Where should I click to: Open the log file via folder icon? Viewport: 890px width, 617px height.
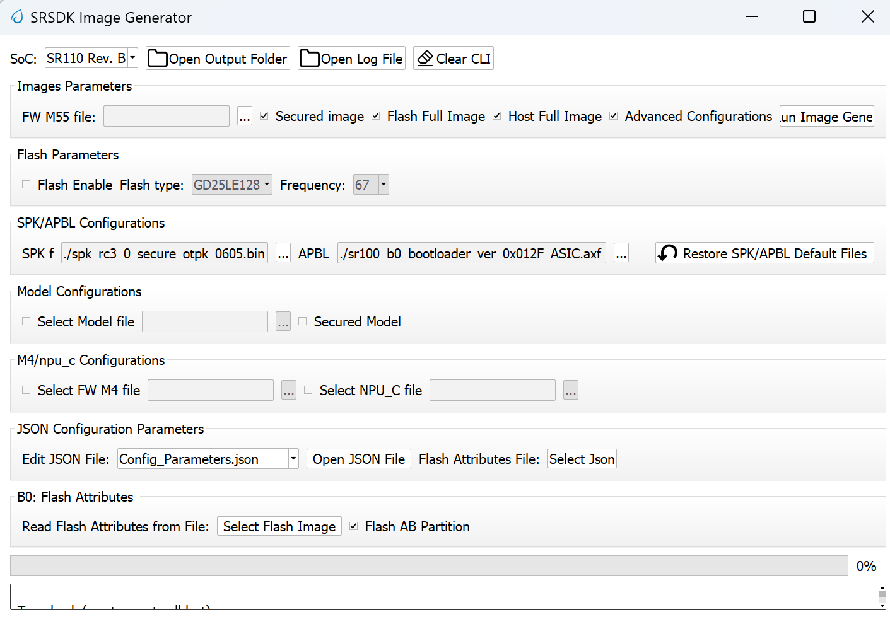pos(309,59)
